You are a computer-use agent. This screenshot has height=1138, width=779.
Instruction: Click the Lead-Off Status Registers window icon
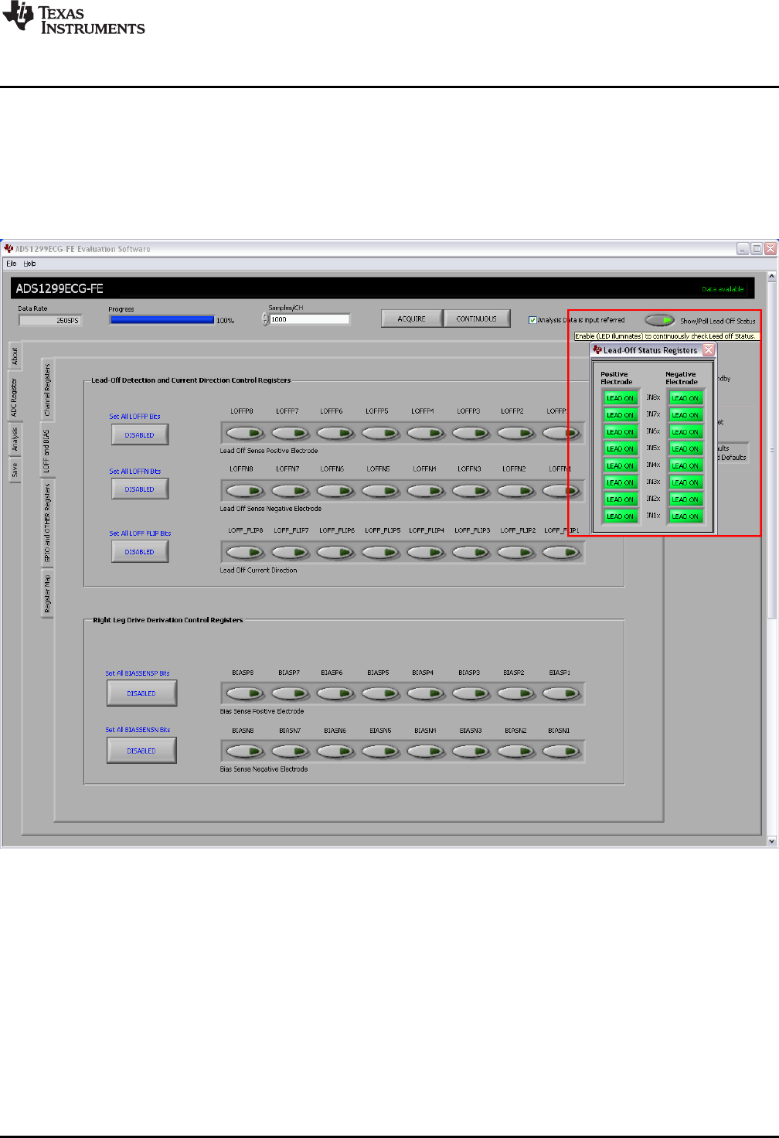pos(597,350)
